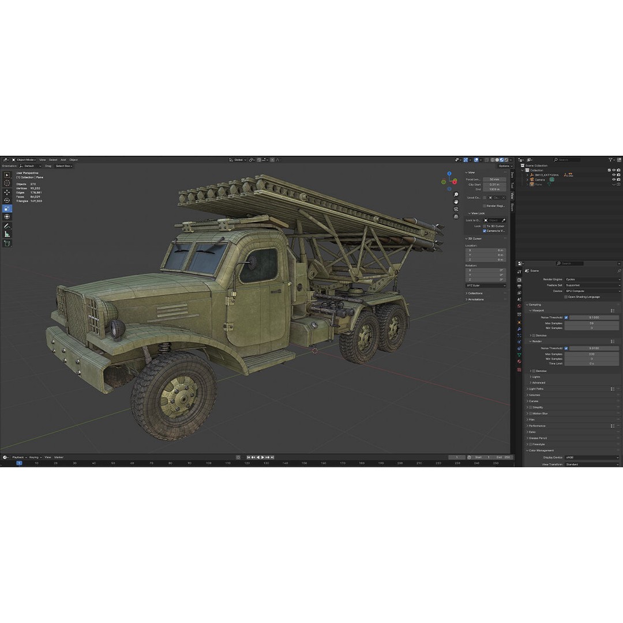This screenshot has height=623, width=623.
Task: Switch to the Tool sidebar tab
Action: pos(512,186)
